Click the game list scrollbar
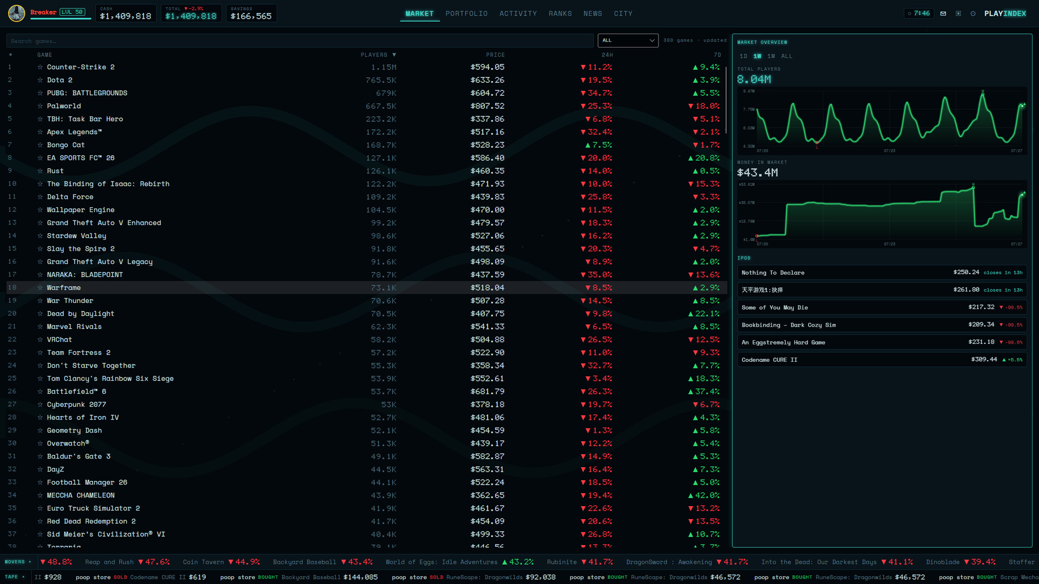This screenshot has height=584, width=1039. 726,101
